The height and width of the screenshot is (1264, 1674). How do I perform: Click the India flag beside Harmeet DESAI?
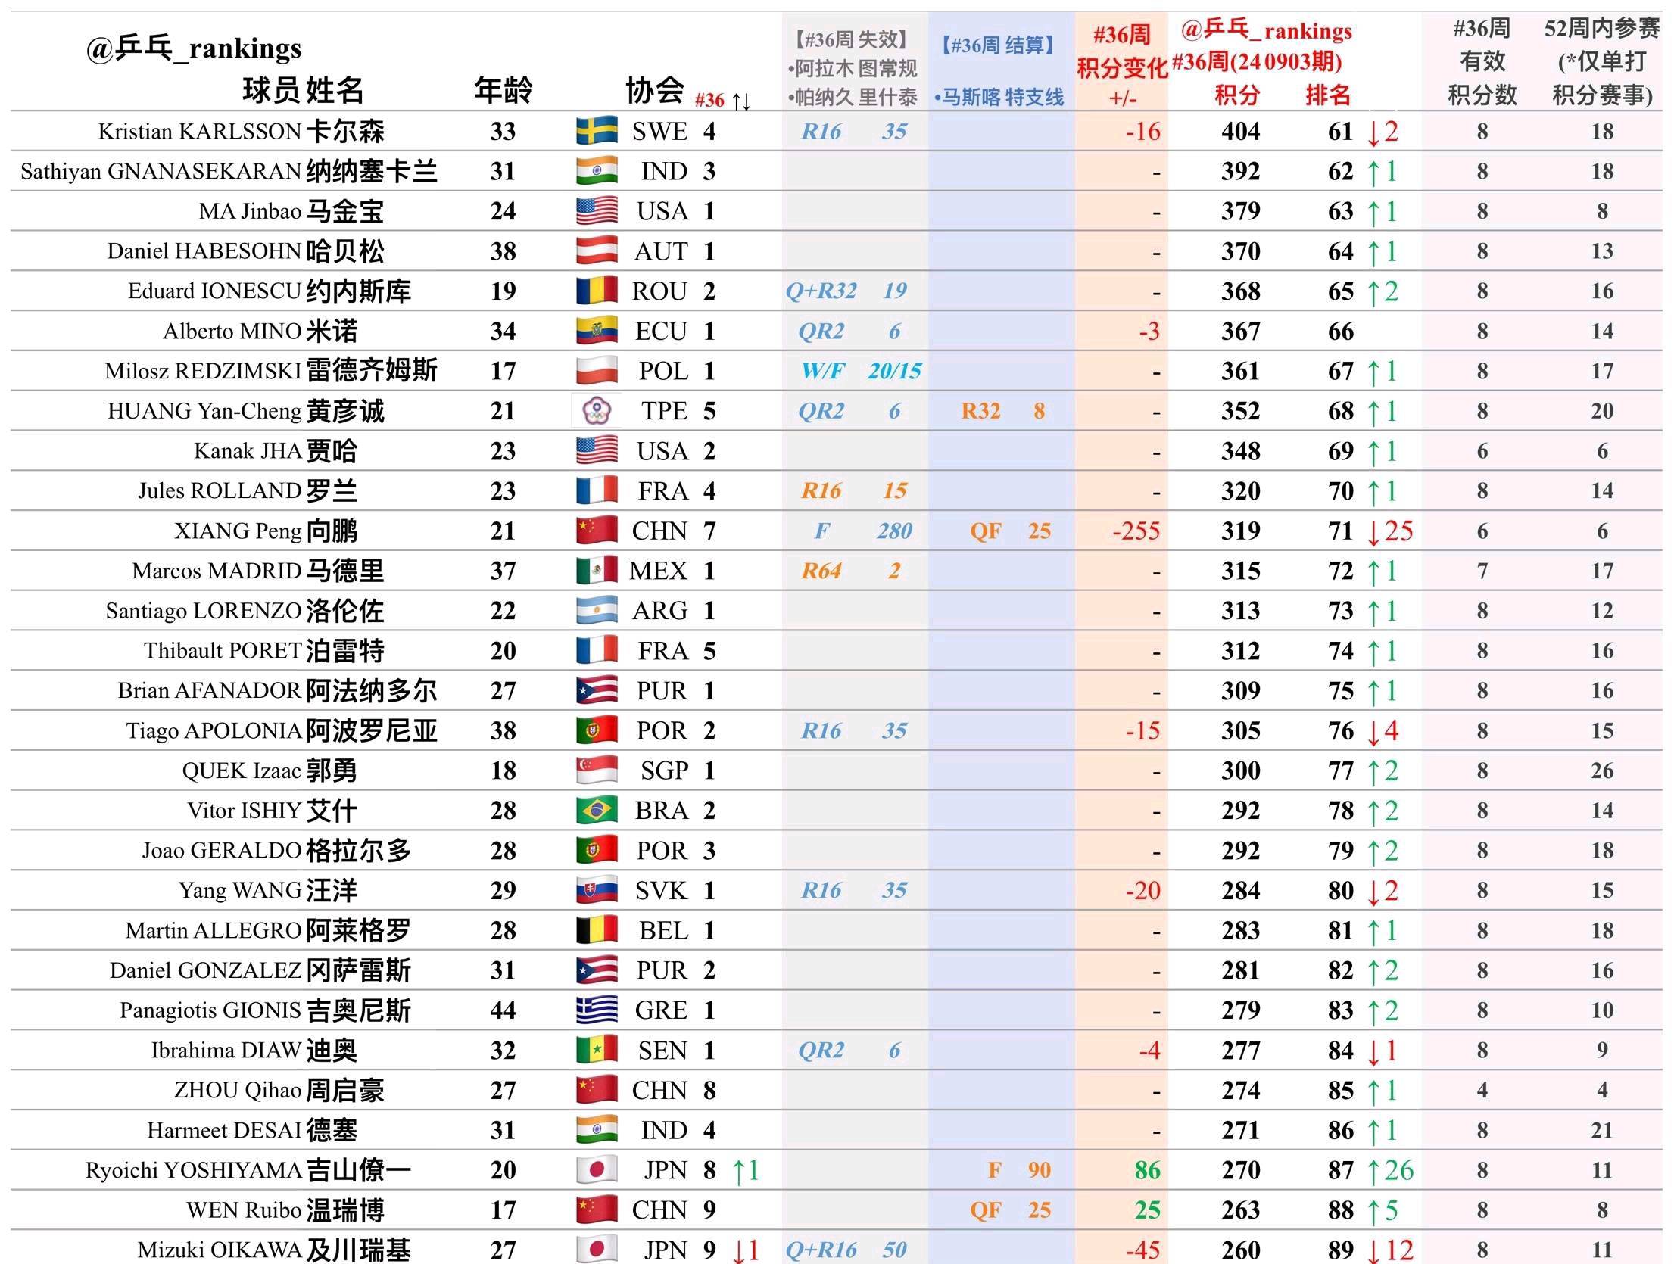597,1130
